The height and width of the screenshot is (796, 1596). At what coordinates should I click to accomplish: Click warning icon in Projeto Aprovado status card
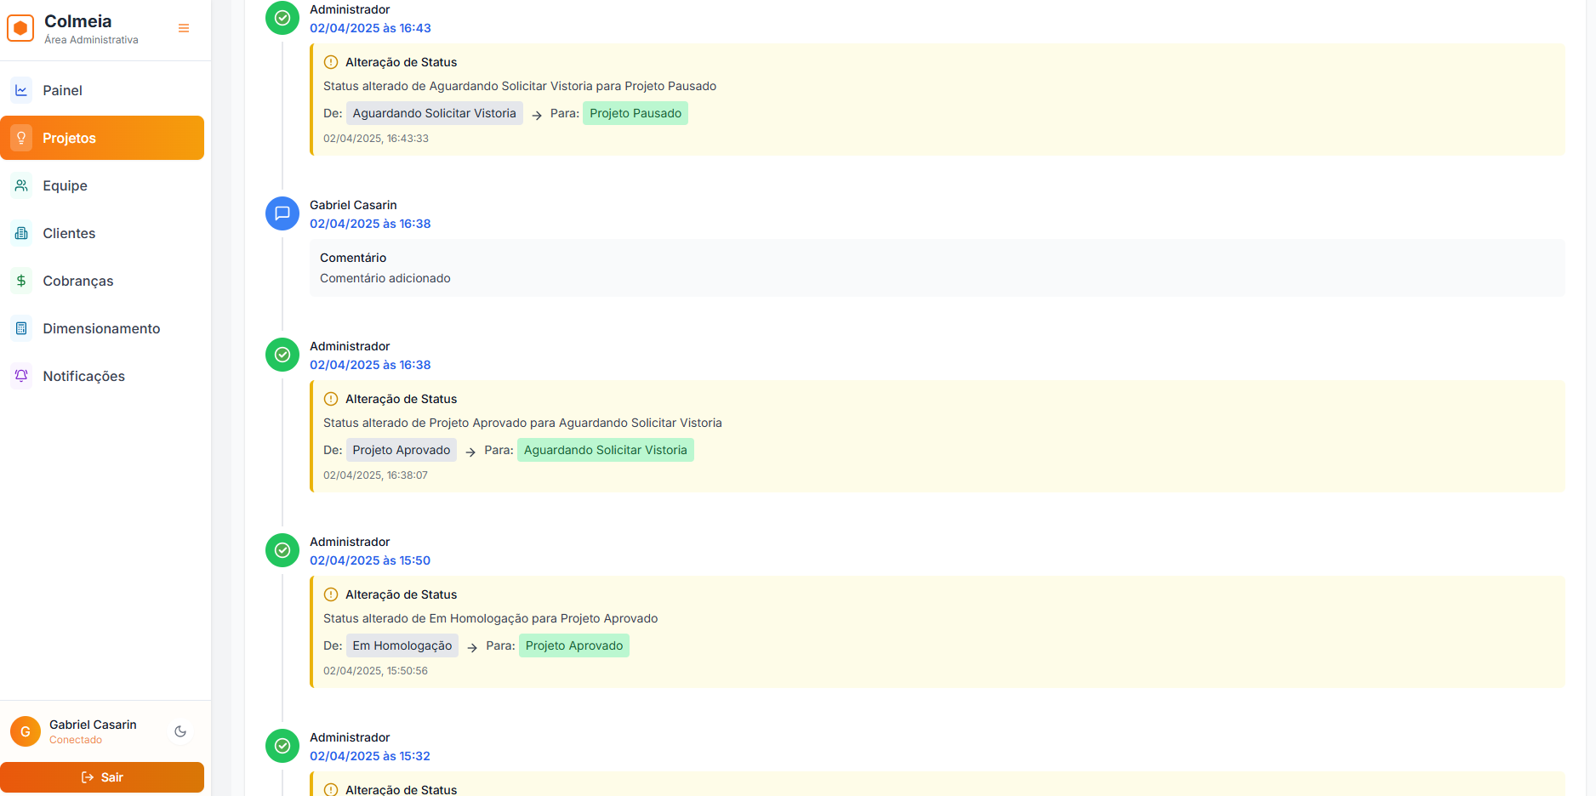coord(331,594)
